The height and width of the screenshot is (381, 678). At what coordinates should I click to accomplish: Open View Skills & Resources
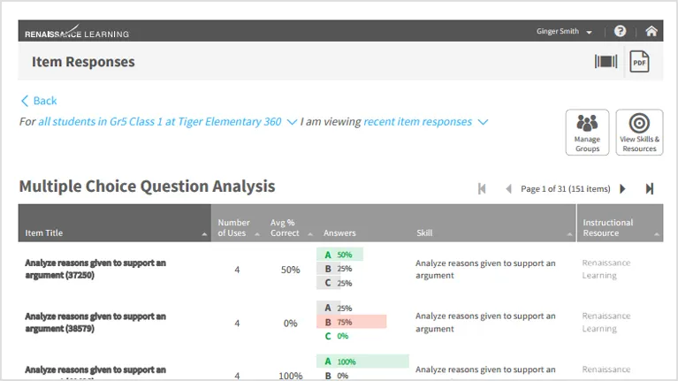(639, 133)
